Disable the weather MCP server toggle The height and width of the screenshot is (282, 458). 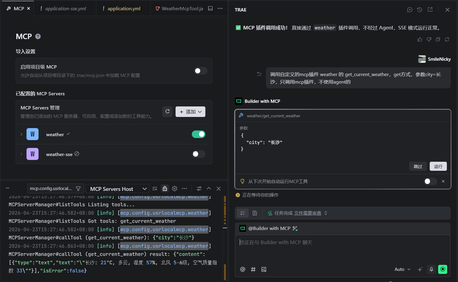(199, 134)
